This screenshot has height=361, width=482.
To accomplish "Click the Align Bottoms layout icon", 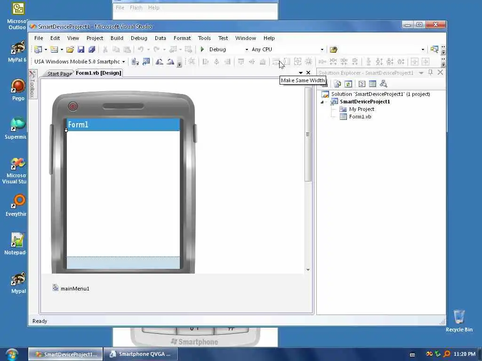I will [x=263, y=62].
